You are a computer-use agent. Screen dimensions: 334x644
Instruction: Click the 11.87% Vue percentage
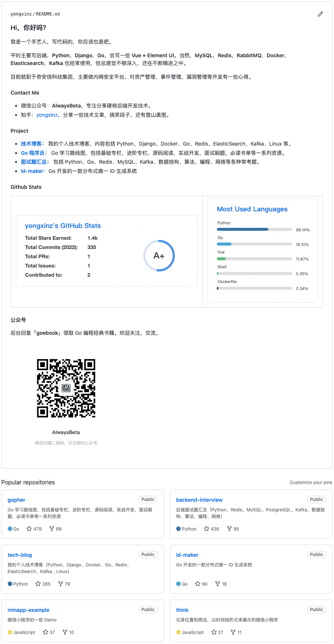pyautogui.click(x=303, y=259)
